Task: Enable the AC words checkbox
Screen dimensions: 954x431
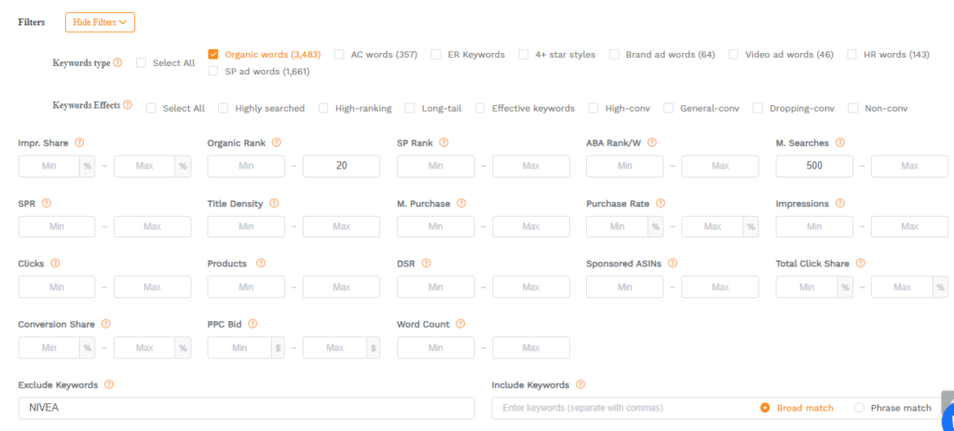Action: [339, 54]
